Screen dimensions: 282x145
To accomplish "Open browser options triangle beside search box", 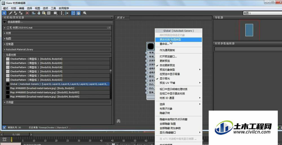I will 5,22.
